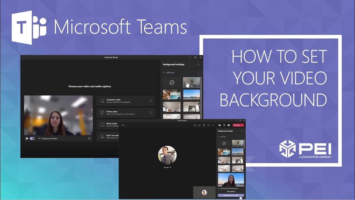This screenshot has width=355, height=200.
Task: Expand the dropdown arrow on the Leave button
Action: 243,125
